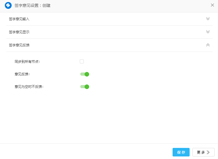Check the 同步到所有节点 checkbox
Image resolution: width=218 pixels, height=159 pixels.
82,61
